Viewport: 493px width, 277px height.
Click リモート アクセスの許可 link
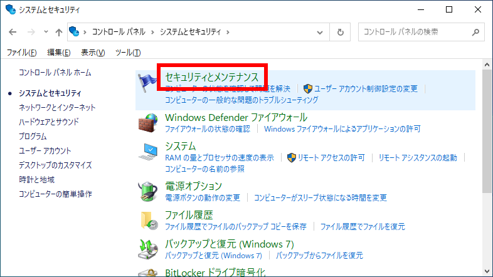point(329,157)
